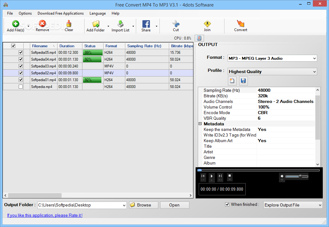Click the Import List icon
Screen dimensions: 329x227
[x=120, y=24]
